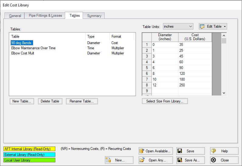Expand the Edit Table dropdown arrow

click(x=224, y=26)
